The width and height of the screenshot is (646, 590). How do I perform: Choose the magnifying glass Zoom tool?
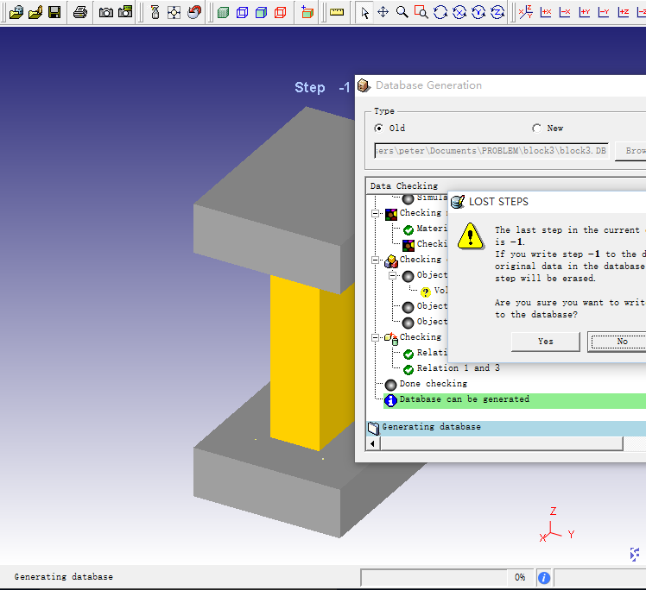pyautogui.click(x=402, y=12)
